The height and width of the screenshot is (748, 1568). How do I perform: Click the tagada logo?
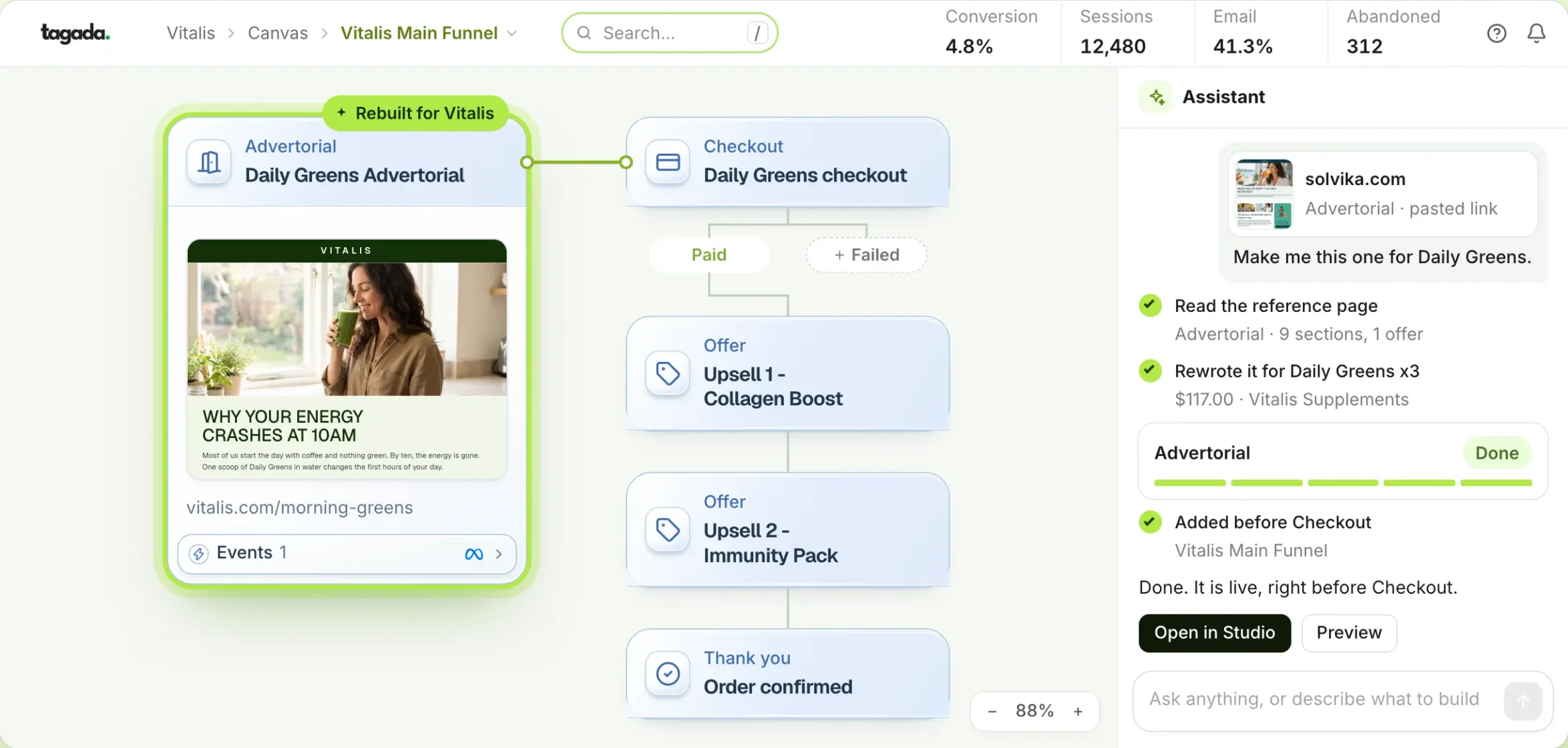(75, 33)
